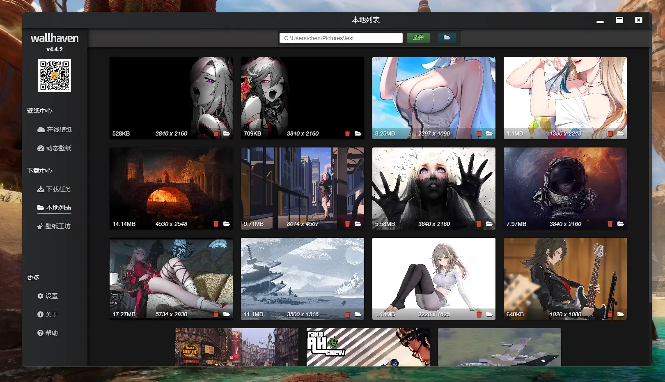Close the wallhaven window
This screenshot has width=665, height=382.
click(639, 20)
